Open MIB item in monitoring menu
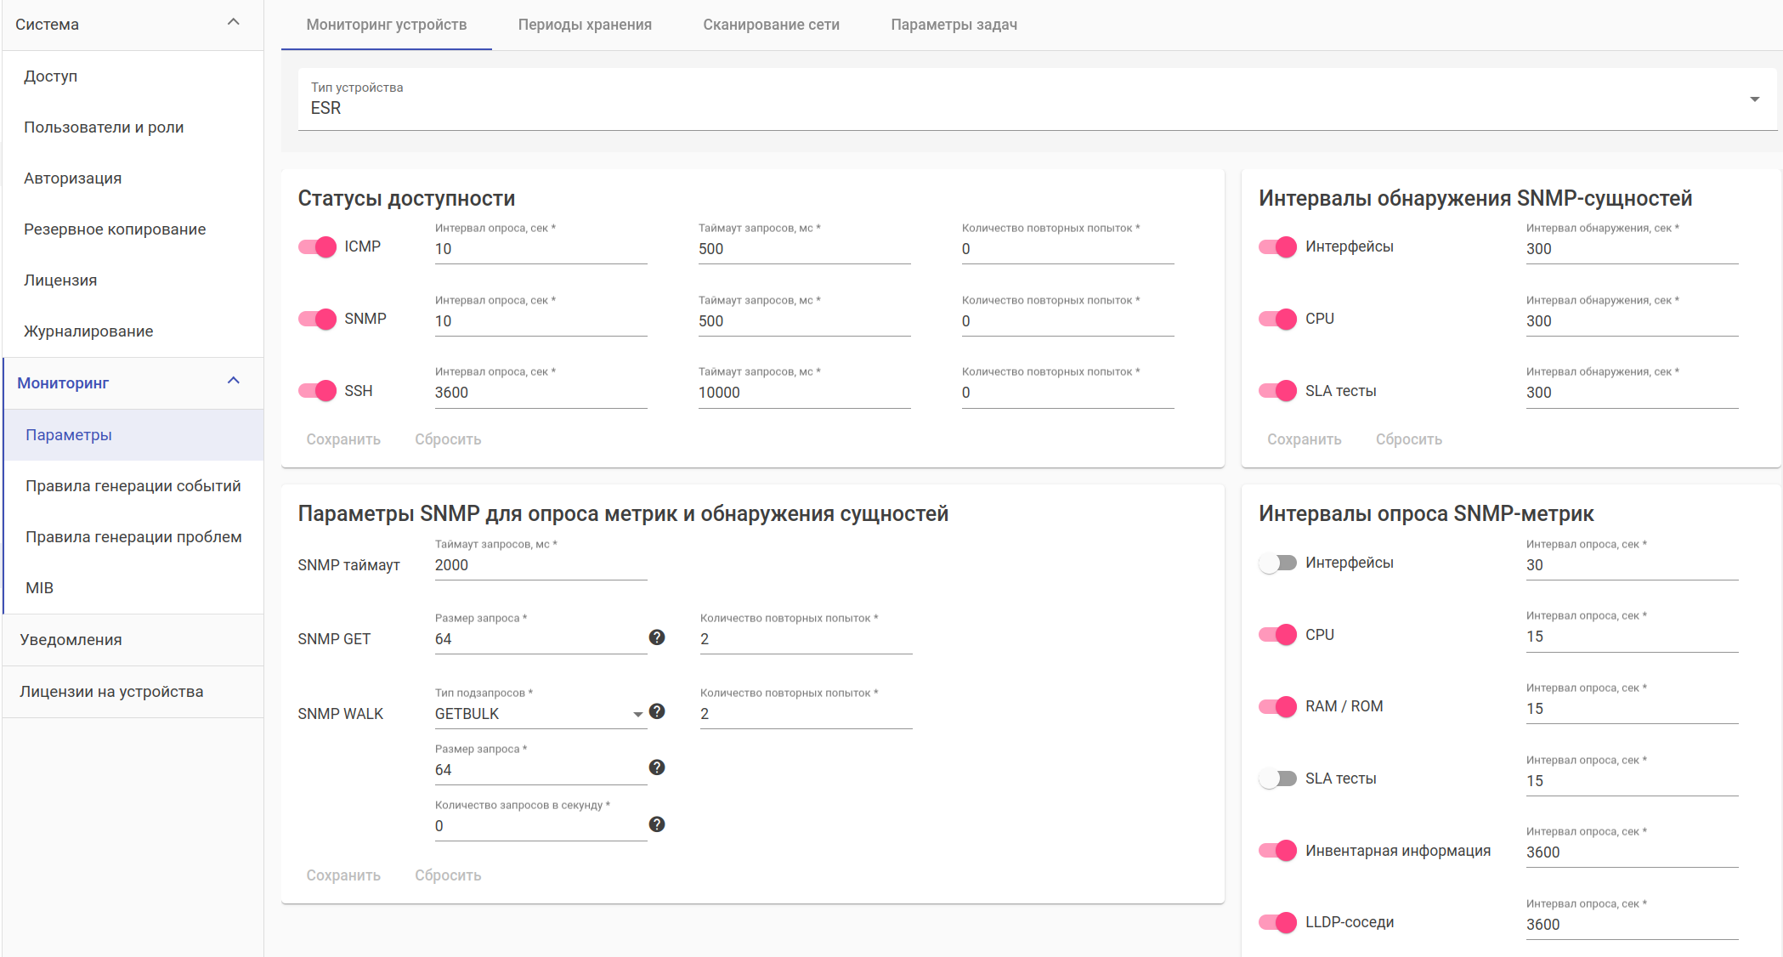Screen dimensions: 1783x957 [x=40, y=588]
